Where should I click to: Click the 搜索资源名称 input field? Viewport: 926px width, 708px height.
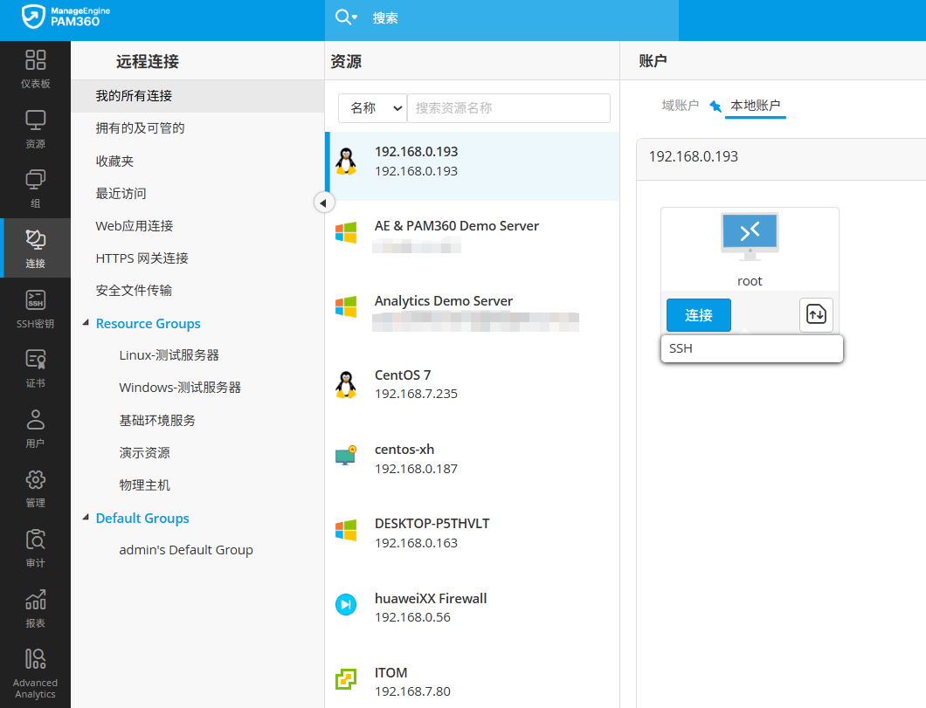pos(508,108)
